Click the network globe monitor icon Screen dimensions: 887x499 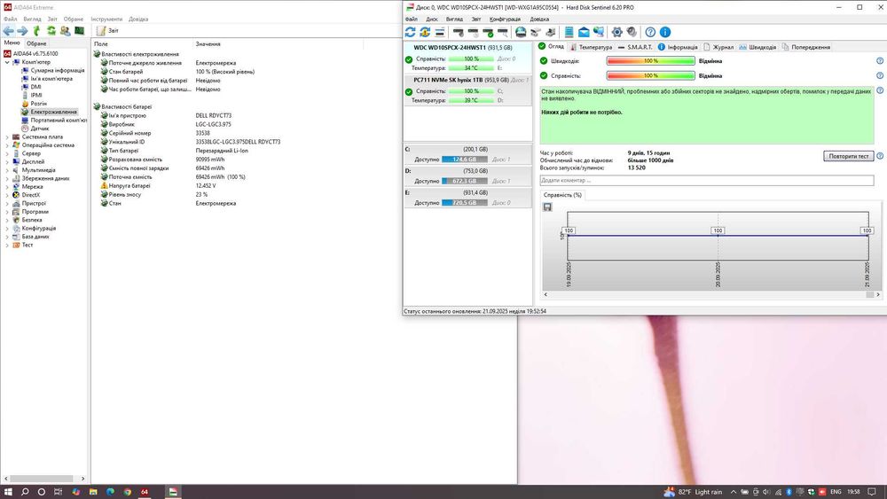tap(598, 32)
